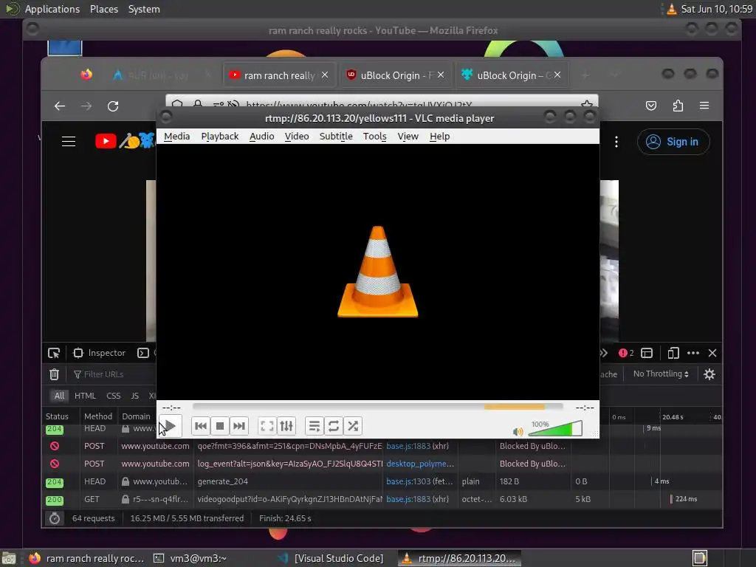Image resolution: width=756 pixels, height=567 pixels.
Task: Click the Filter URLs field
Action: pos(112,374)
